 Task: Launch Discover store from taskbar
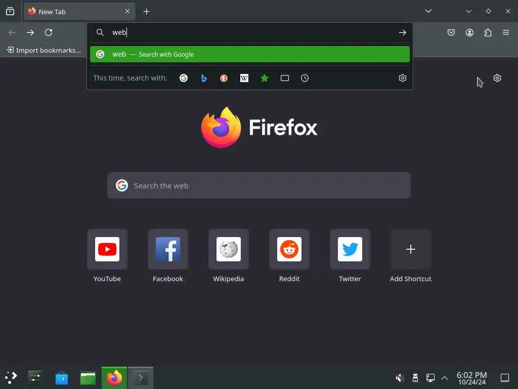click(61, 377)
